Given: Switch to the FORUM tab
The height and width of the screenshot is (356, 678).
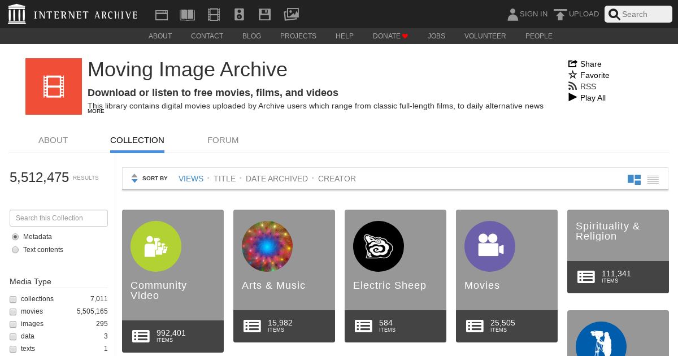Looking at the screenshot, I should 223,140.
